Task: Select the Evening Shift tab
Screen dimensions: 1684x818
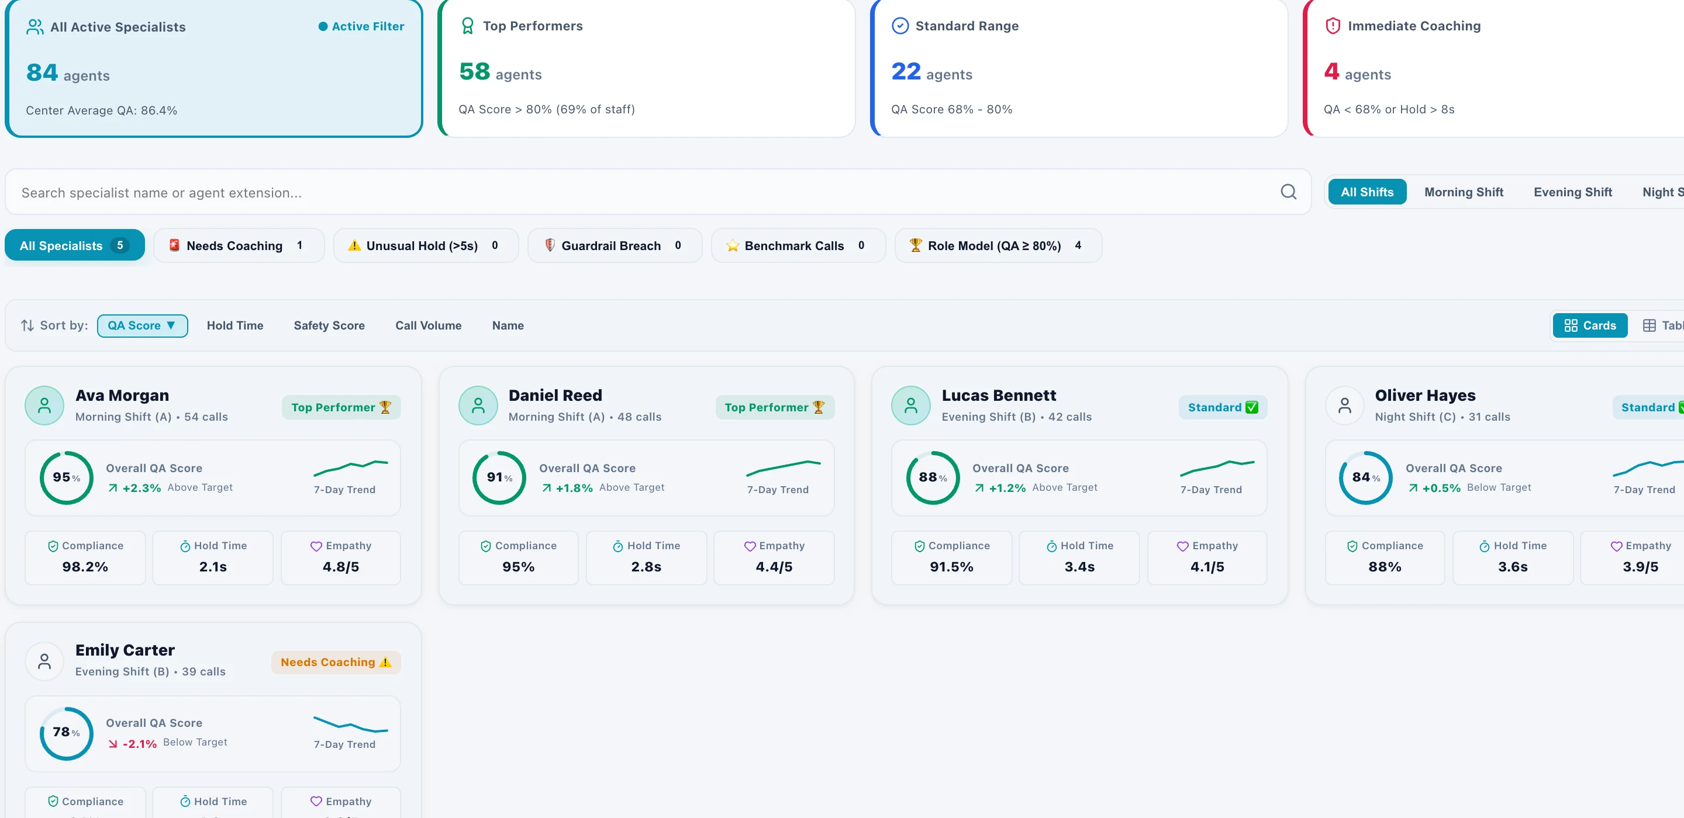Action: click(1572, 192)
